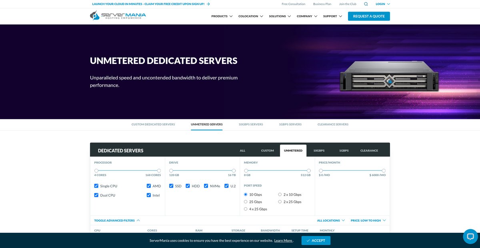Switch to the Custom Dedicated Servers tab
The image size is (480, 248).
click(153, 124)
